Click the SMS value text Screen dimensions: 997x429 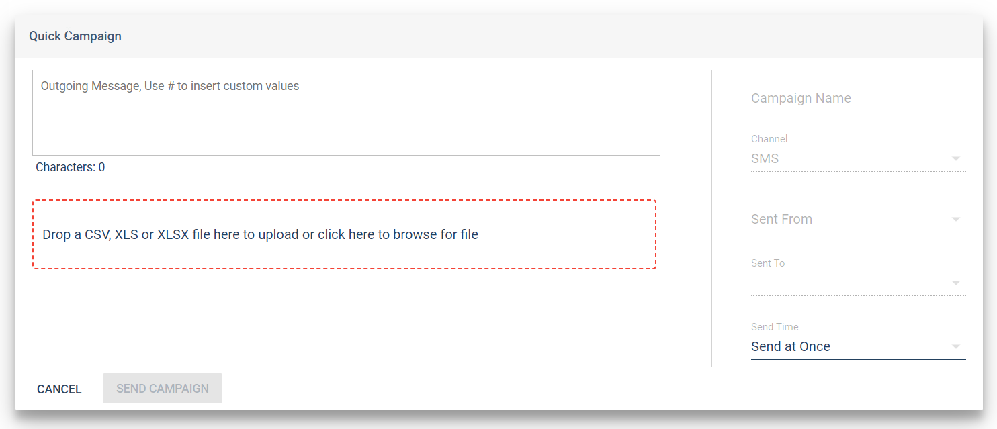coord(765,159)
